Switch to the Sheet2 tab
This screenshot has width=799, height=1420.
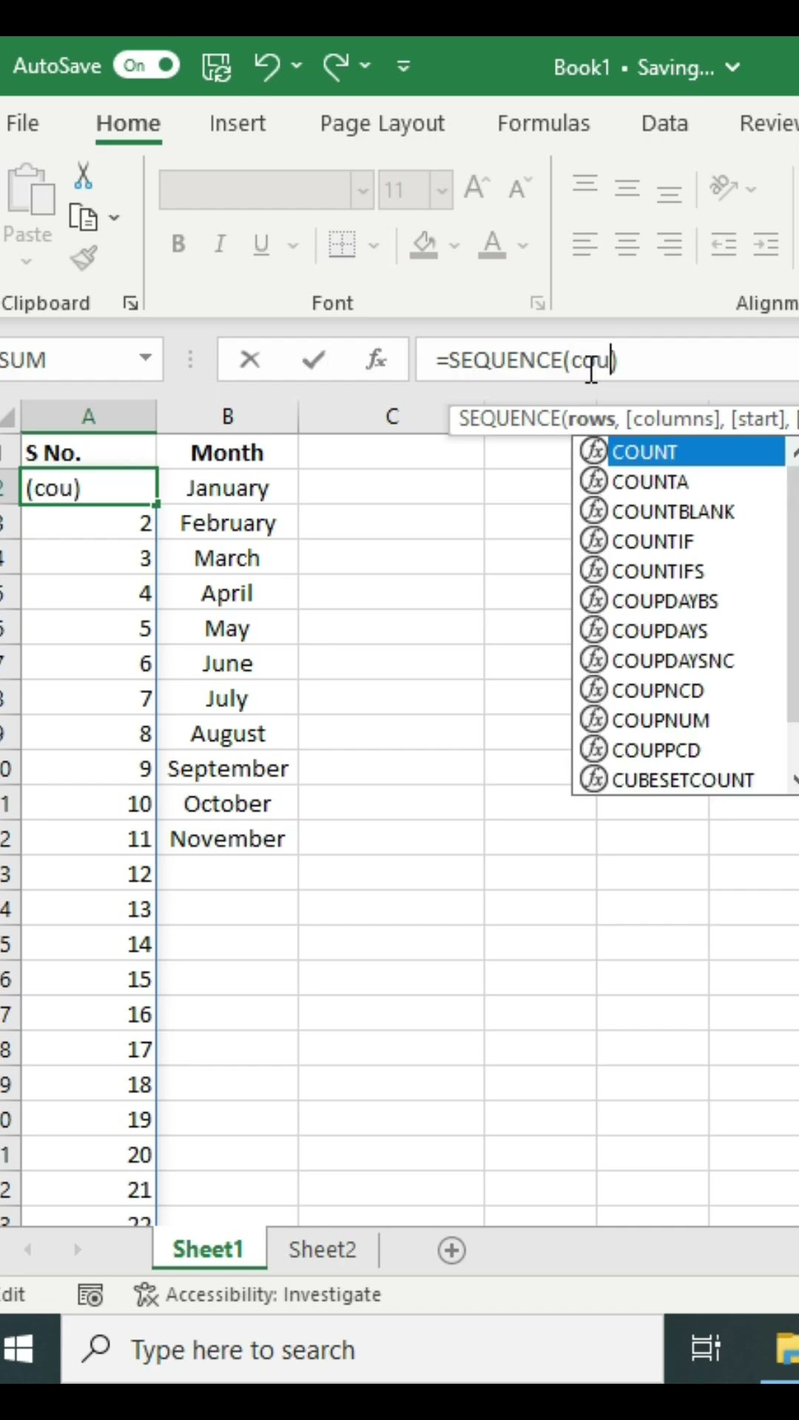click(x=323, y=1249)
